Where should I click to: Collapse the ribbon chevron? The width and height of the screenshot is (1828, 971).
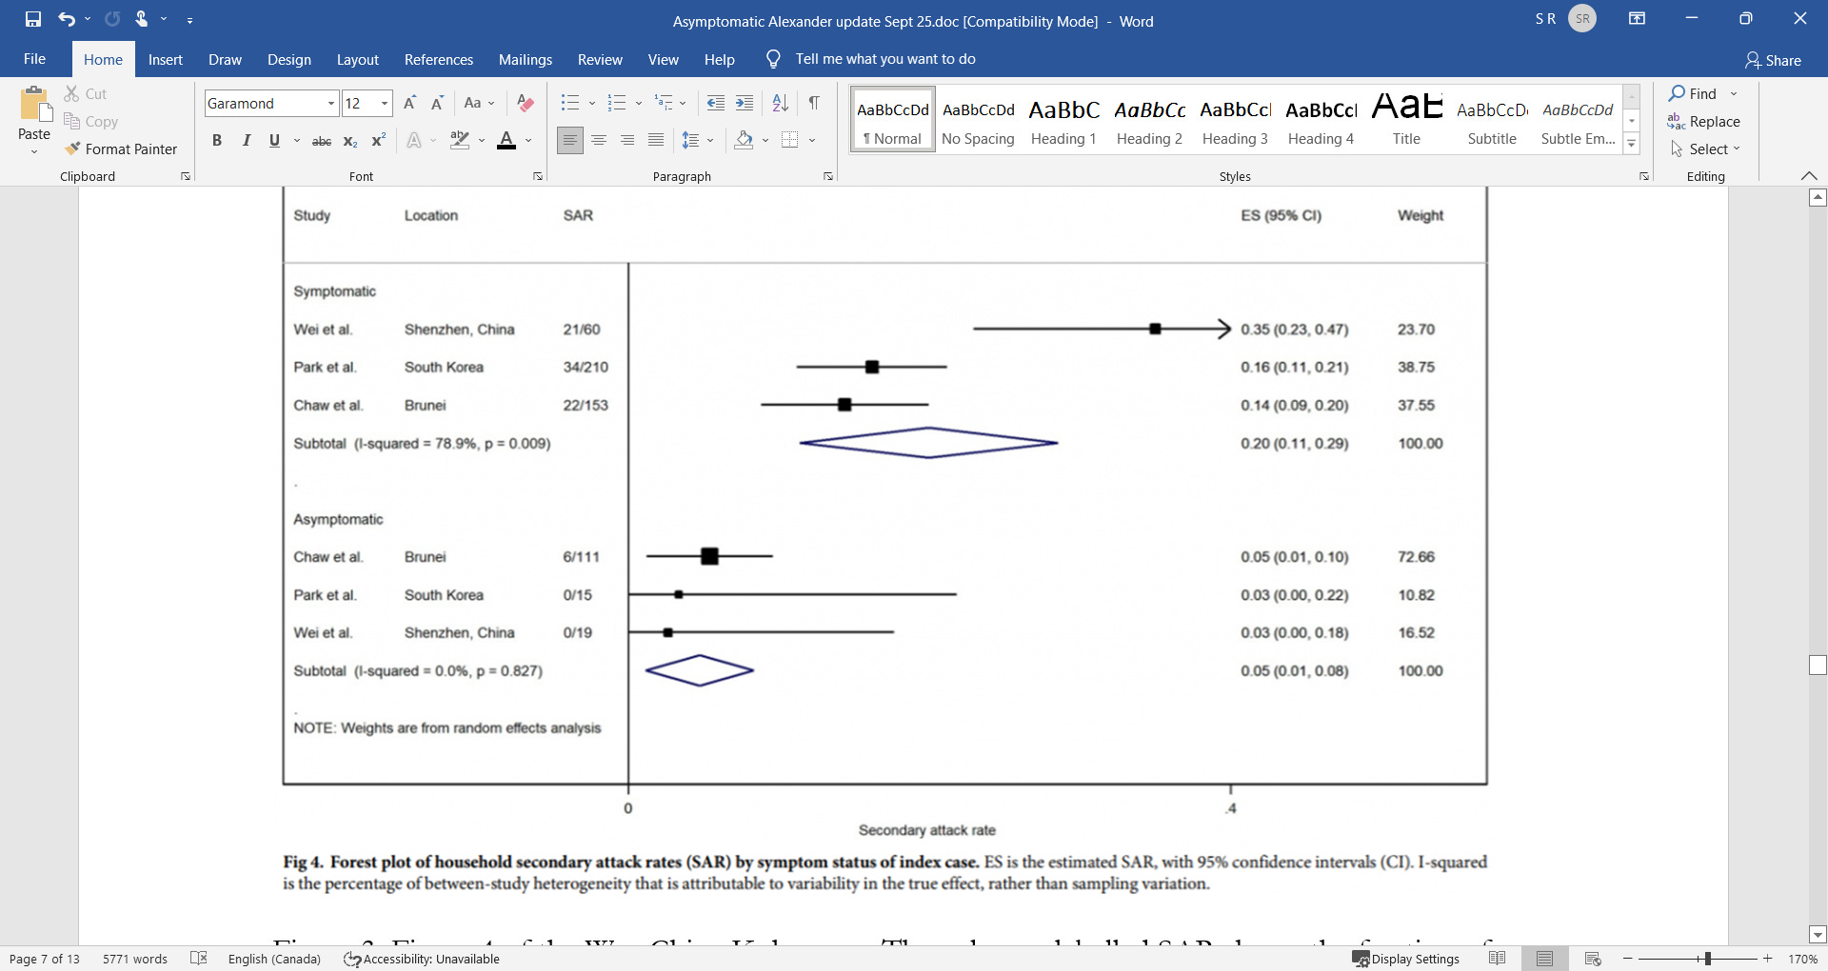(x=1809, y=176)
